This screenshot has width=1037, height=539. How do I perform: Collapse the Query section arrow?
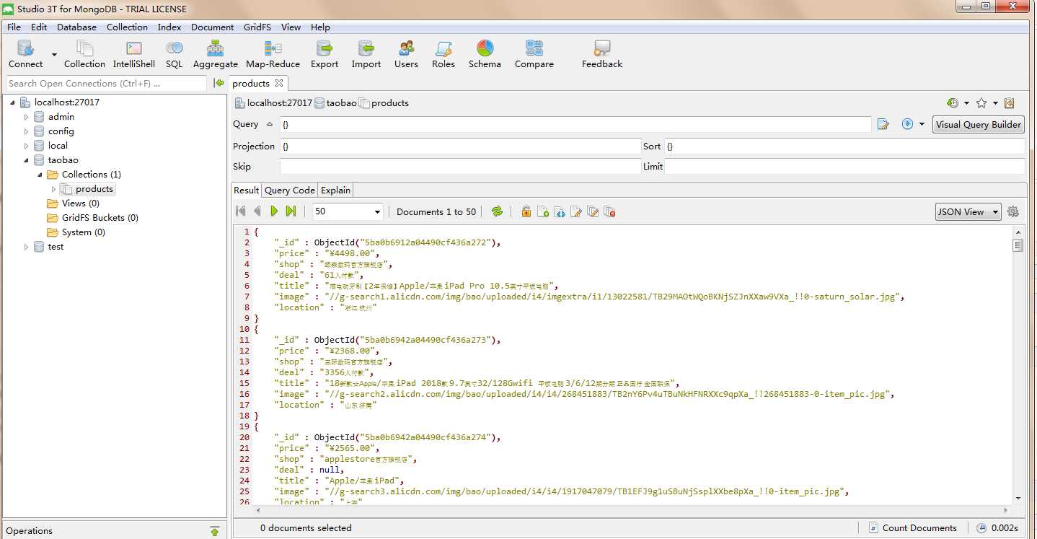[x=270, y=124]
